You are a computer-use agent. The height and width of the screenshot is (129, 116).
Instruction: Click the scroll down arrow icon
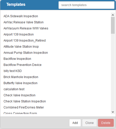113,112
